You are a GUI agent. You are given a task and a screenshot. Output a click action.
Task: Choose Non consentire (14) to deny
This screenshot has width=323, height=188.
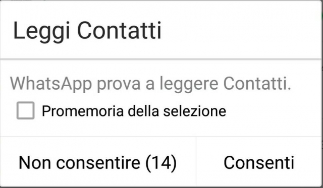(97, 162)
